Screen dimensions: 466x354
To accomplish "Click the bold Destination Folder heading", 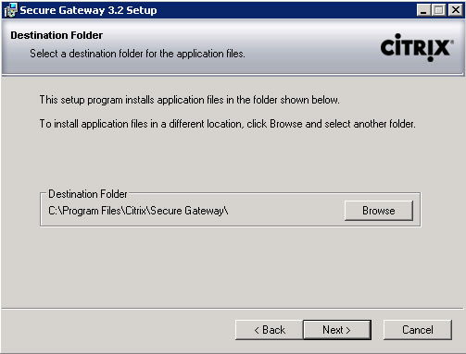I will pyautogui.click(x=57, y=35).
